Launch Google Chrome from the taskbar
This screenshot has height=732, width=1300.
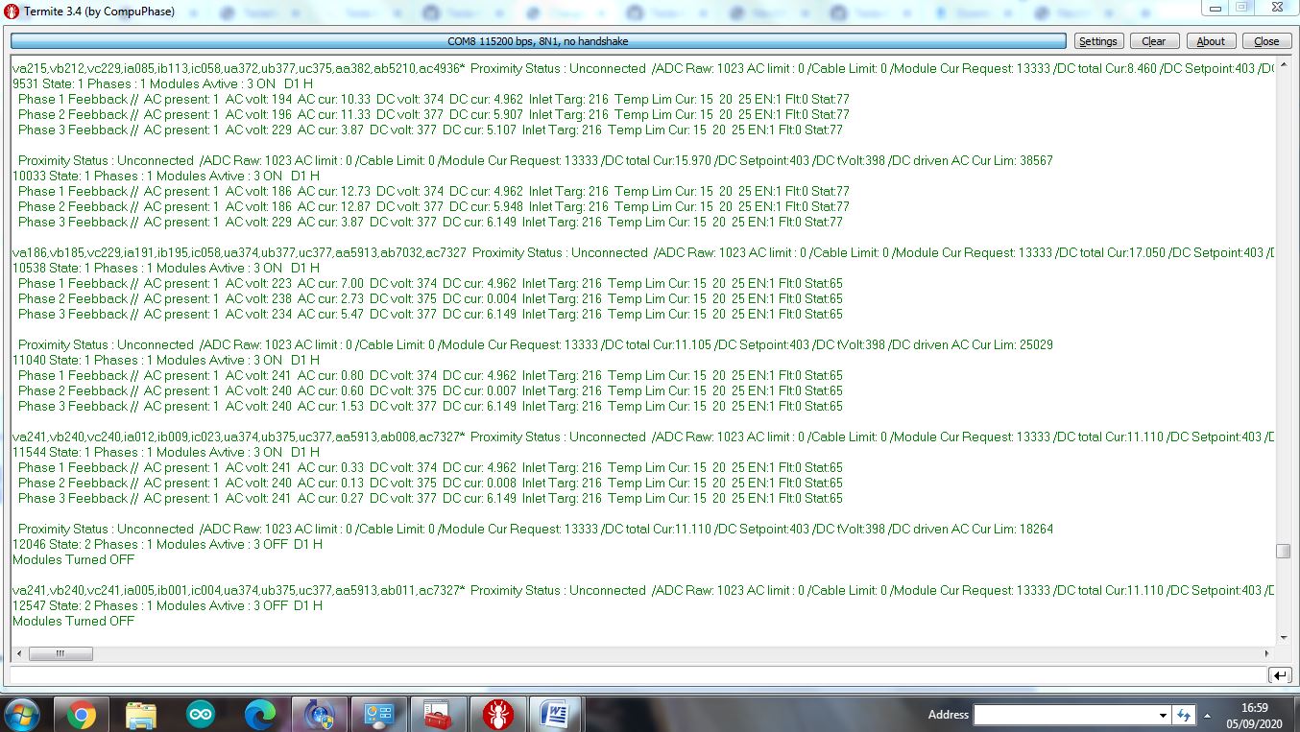coord(82,715)
